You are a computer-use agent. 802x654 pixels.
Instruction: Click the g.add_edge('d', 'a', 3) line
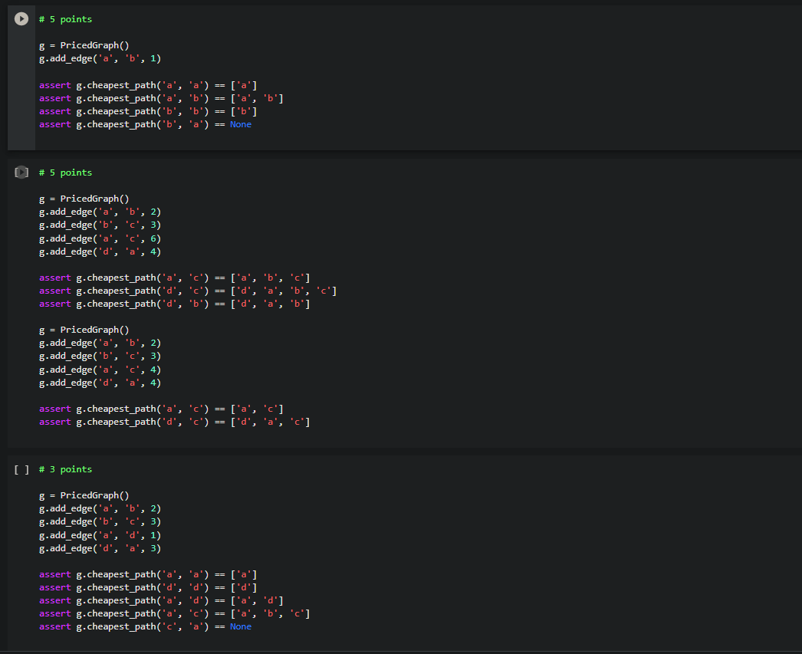pos(100,549)
